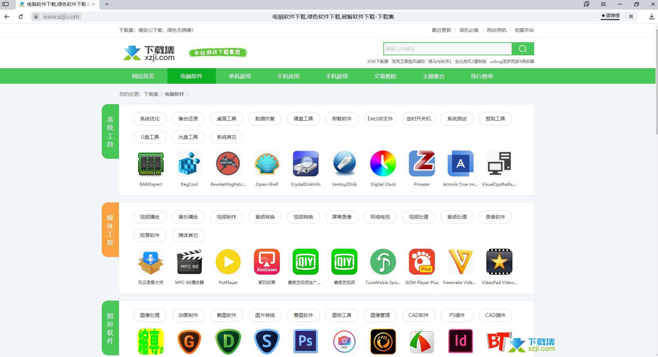This screenshot has width=658, height=357.
Task: Click the Privazer Z icon
Action: [422, 164]
